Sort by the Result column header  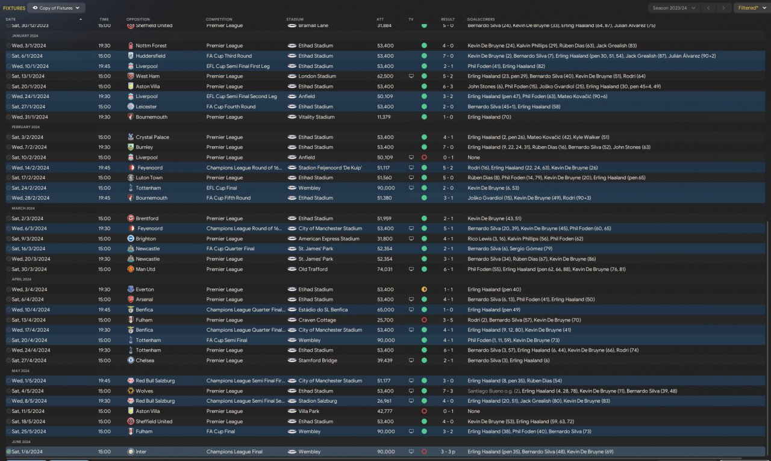tap(448, 19)
